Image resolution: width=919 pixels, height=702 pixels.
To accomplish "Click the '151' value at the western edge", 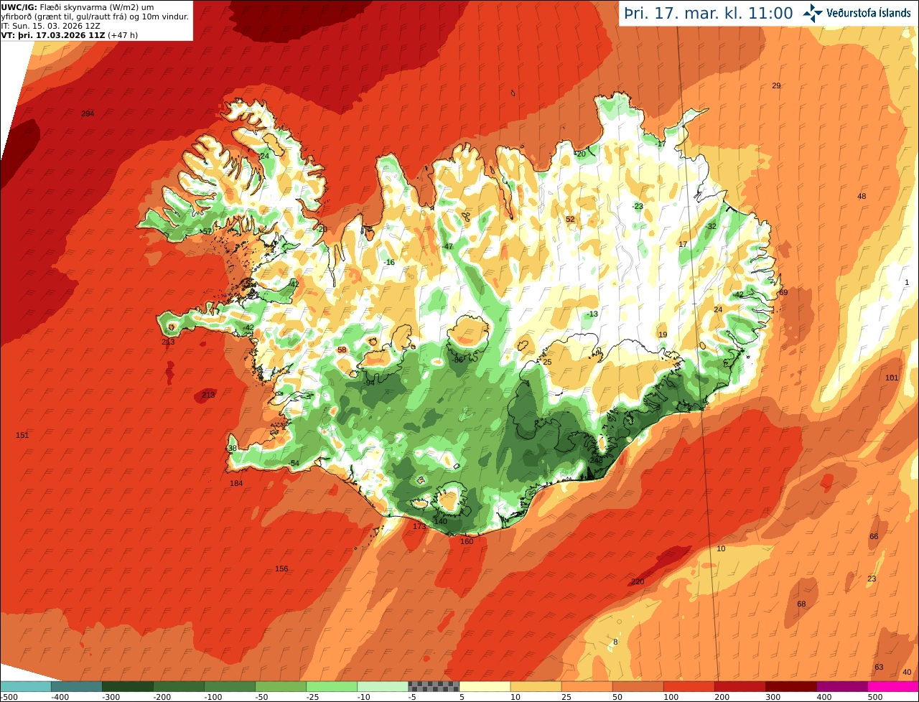I will click(x=22, y=436).
